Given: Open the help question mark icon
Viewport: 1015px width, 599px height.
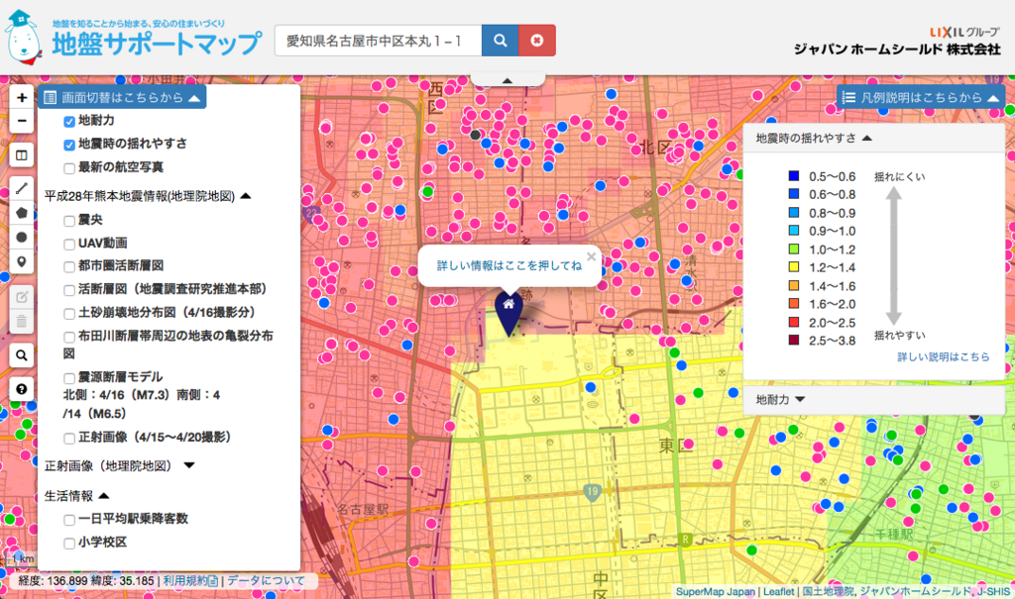Looking at the screenshot, I should [x=22, y=389].
